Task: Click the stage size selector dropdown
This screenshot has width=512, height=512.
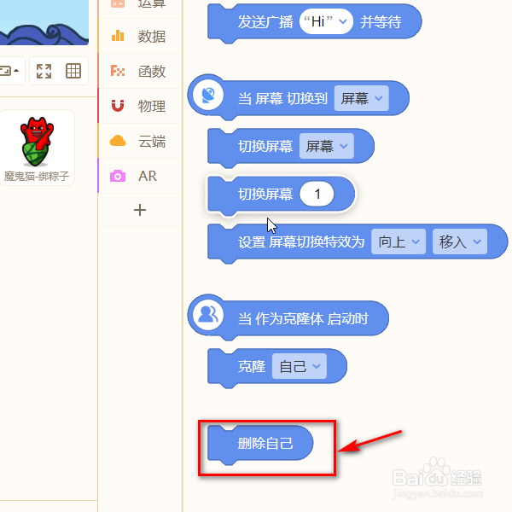Action: tap(9, 71)
